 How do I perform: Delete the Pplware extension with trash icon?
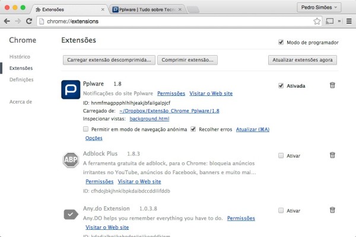pos(332,85)
